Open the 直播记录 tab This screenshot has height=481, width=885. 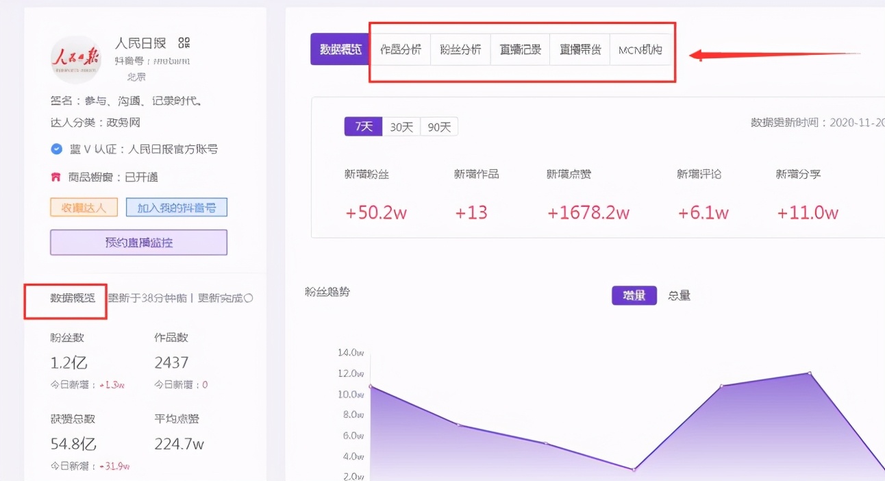520,50
